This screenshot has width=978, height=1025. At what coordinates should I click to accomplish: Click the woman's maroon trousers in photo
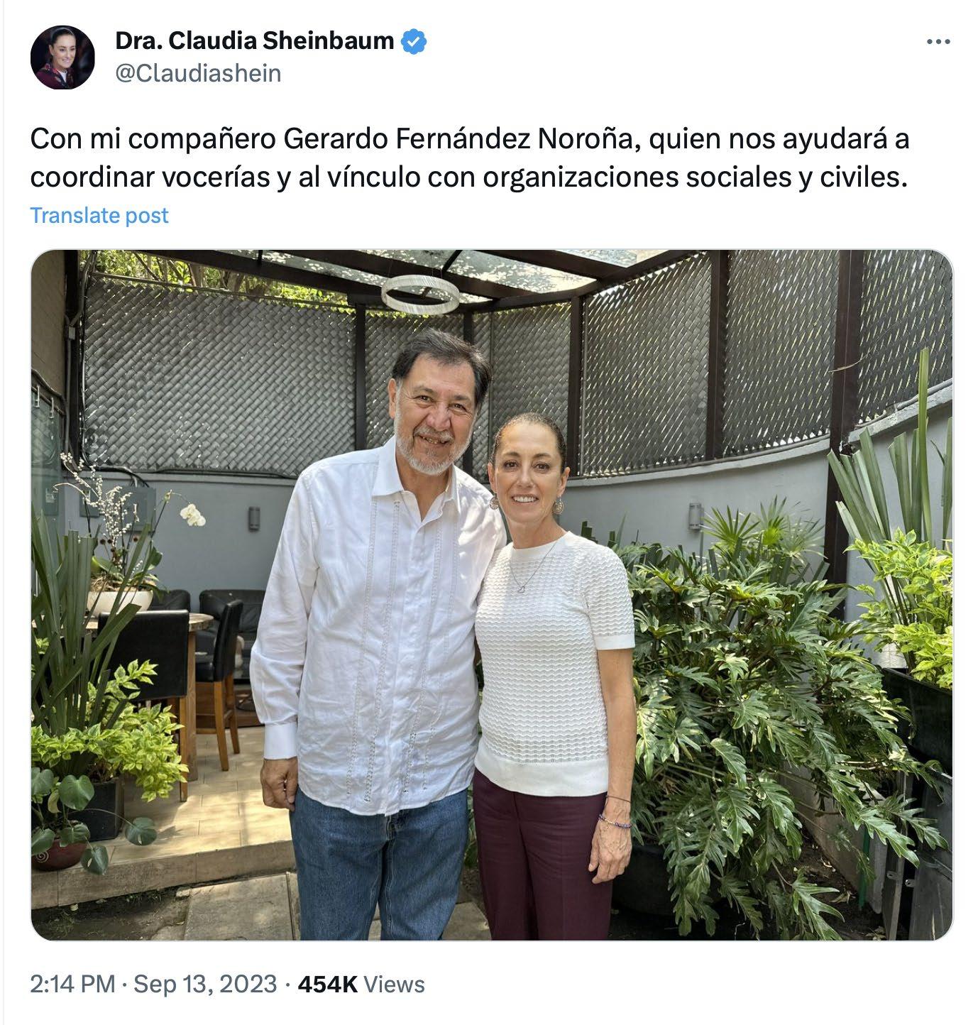[x=541, y=857]
